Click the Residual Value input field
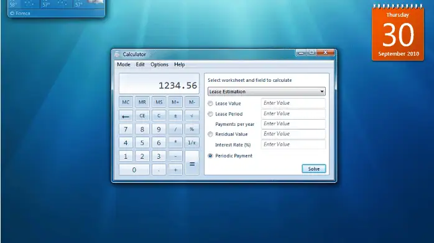Viewport: 434px width, 243px height. [x=293, y=134]
